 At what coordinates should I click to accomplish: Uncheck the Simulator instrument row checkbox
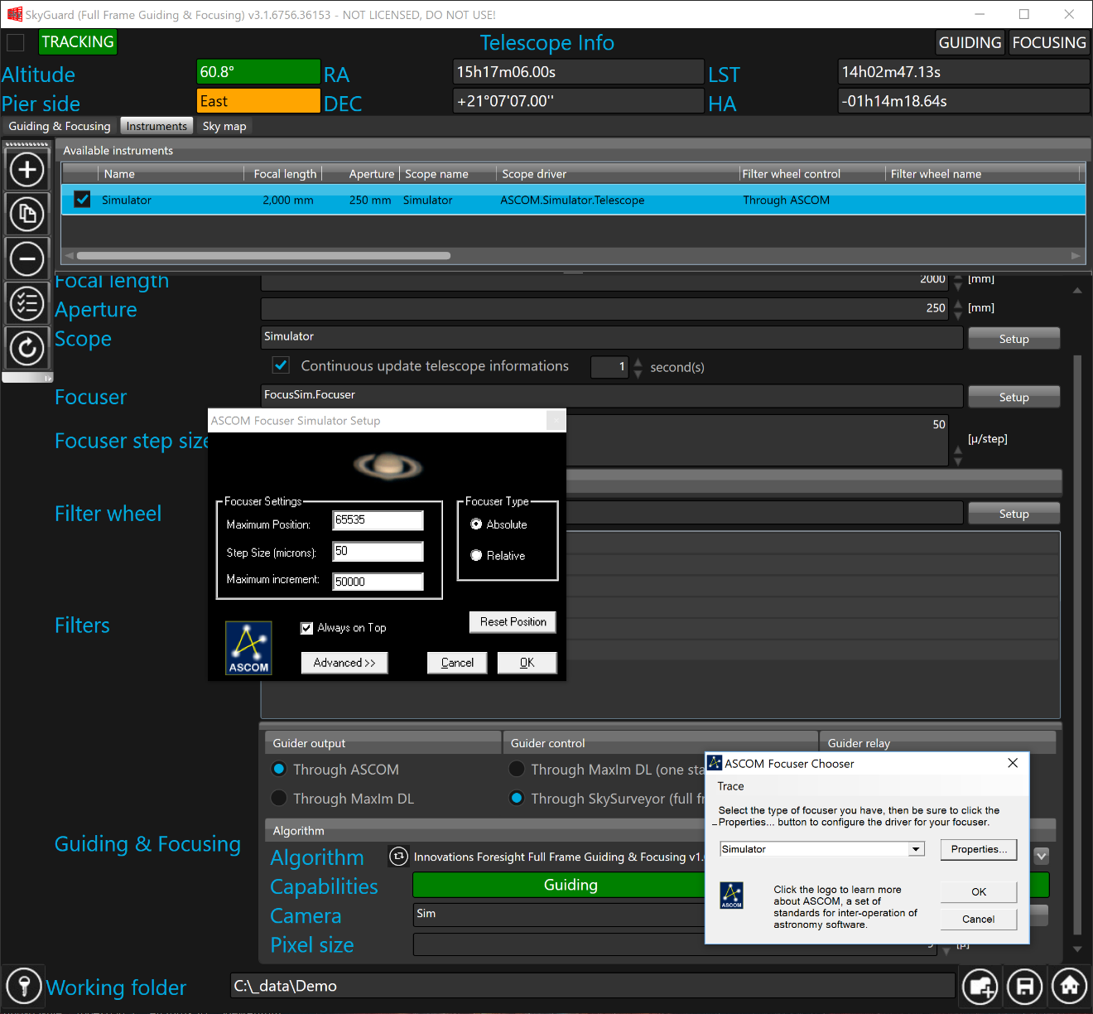click(82, 200)
